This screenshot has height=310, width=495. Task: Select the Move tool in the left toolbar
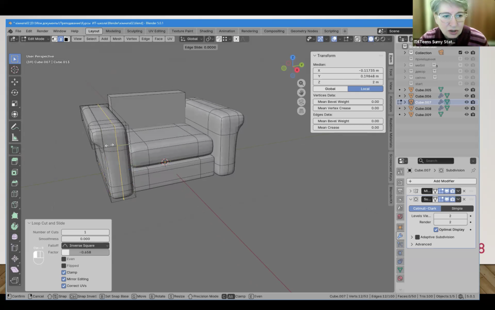coord(15,82)
